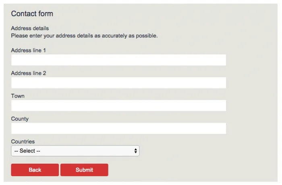The width and height of the screenshot is (282, 185).
Task: Click the Address line 1 text field
Action: (x=118, y=60)
